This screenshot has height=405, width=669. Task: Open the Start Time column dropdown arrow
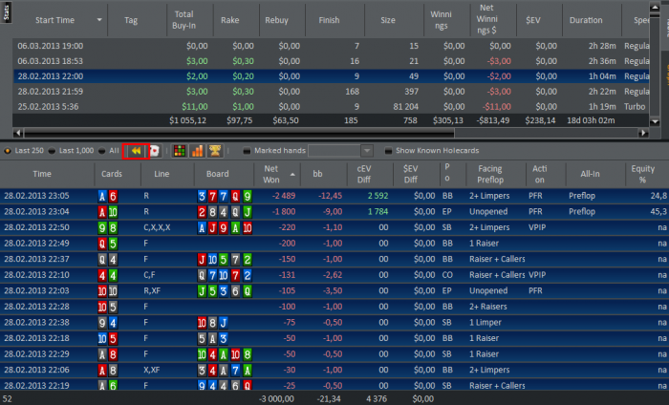99,20
